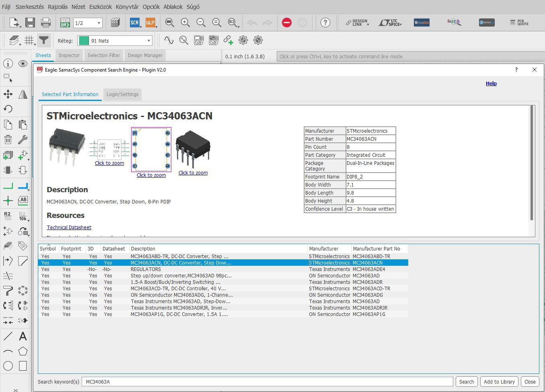This screenshot has width=545, height=392.
Task: Sort results by Manufacturer column header
Action: 329,249
